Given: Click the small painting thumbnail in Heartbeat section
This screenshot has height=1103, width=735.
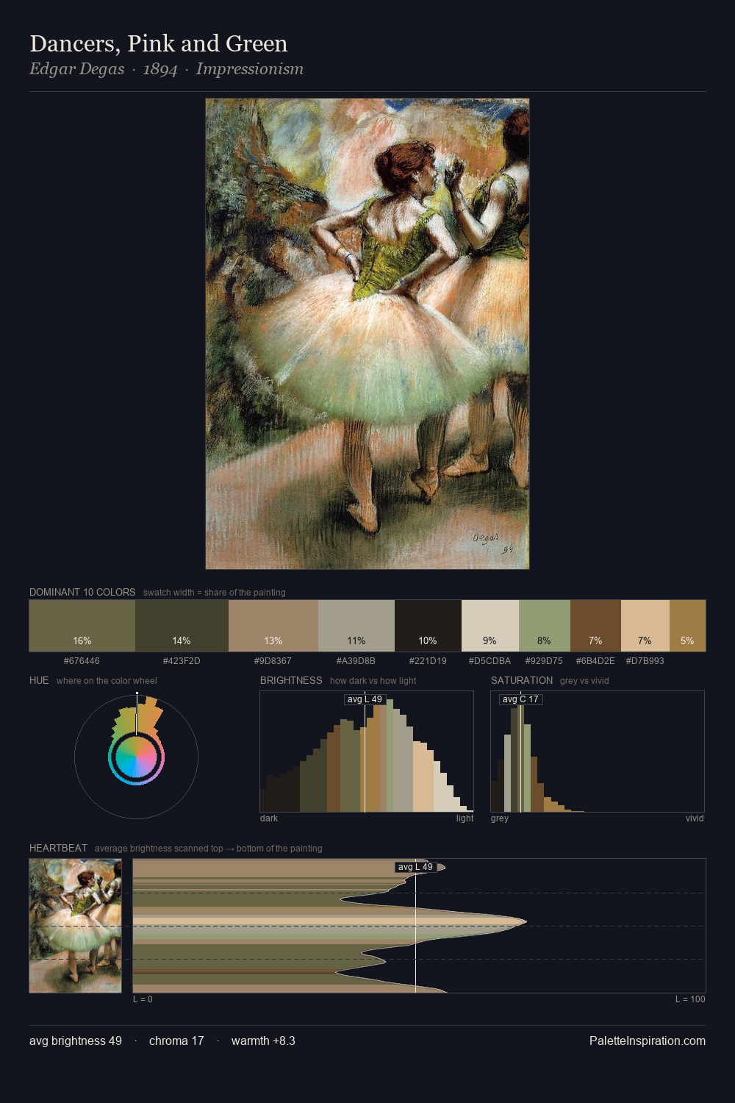Looking at the screenshot, I should (75, 926).
